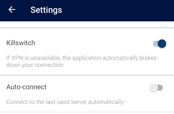Click the light blue Killswitch toggle track
174x114 pixels.
155,43
